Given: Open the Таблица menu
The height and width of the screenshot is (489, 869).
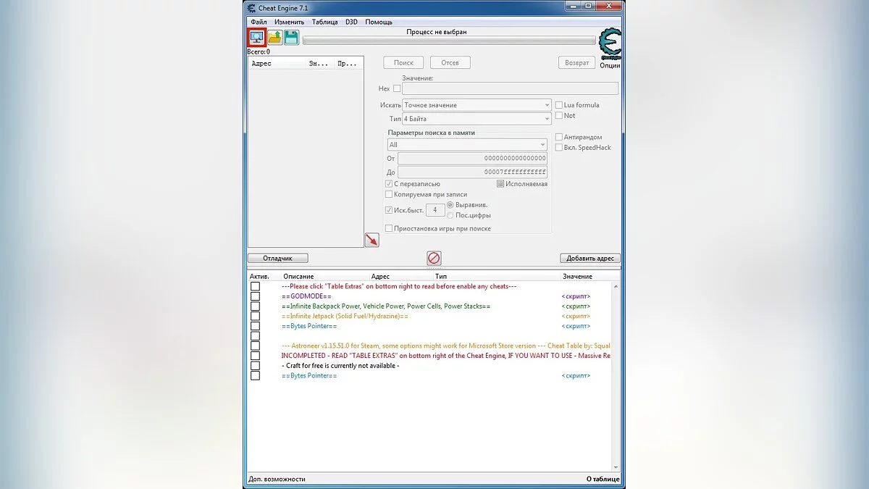Looking at the screenshot, I should pyautogui.click(x=324, y=22).
